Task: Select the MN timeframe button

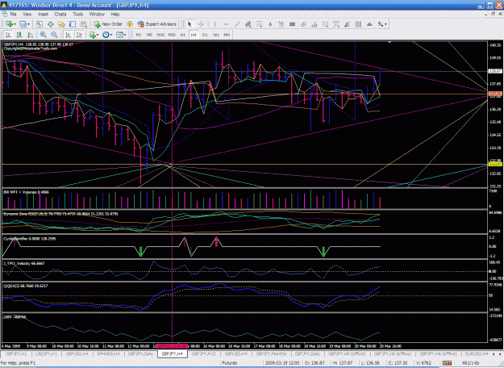Action: tap(227, 35)
